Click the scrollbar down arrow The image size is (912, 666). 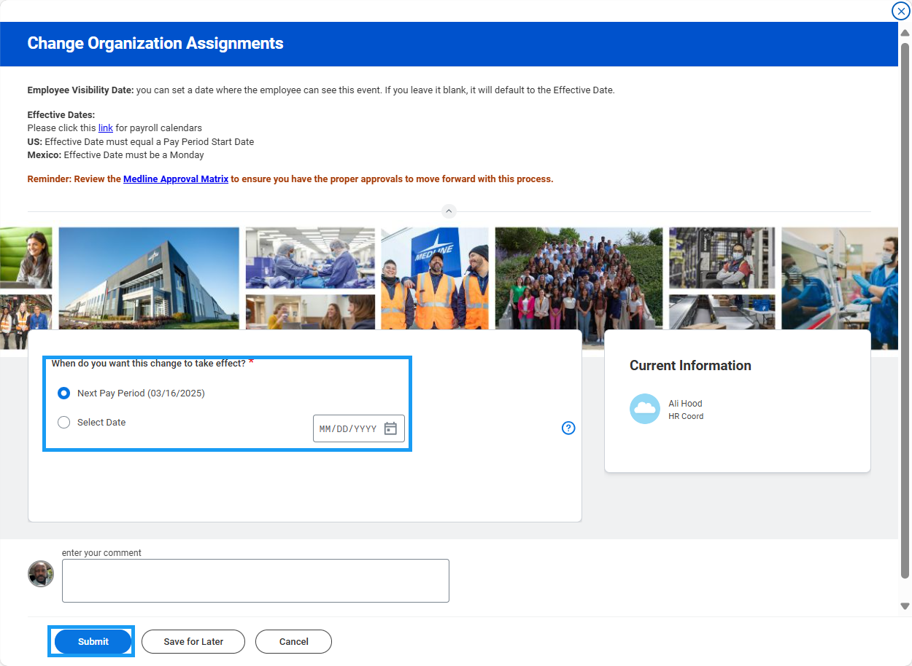[905, 606]
